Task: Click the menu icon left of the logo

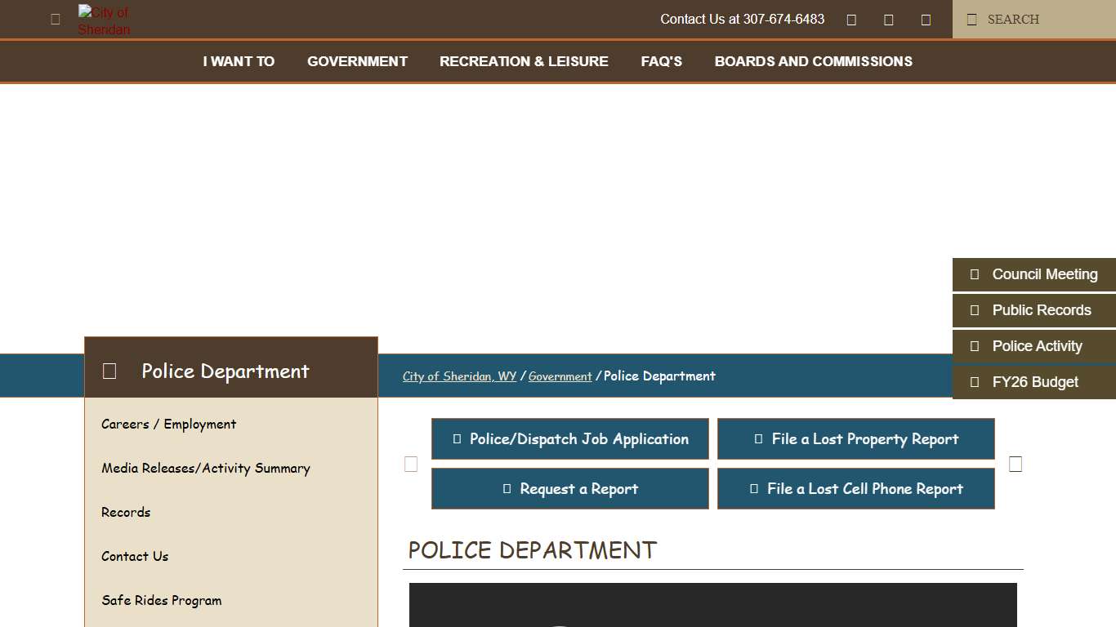Action: [55, 19]
